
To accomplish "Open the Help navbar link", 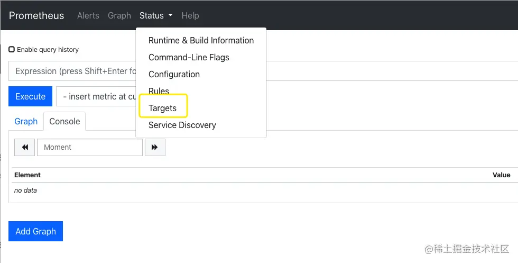I will [x=190, y=16].
